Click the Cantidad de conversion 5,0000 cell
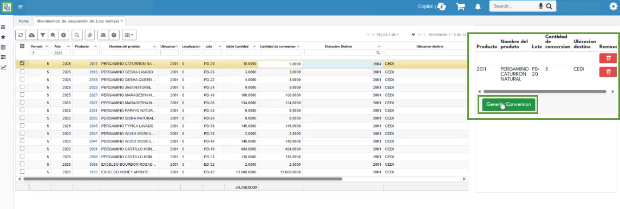 coord(280,64)
